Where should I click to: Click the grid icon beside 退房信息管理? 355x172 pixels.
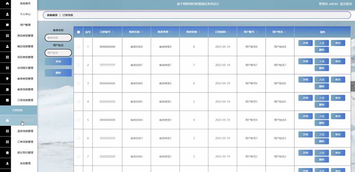click(7, 131)
